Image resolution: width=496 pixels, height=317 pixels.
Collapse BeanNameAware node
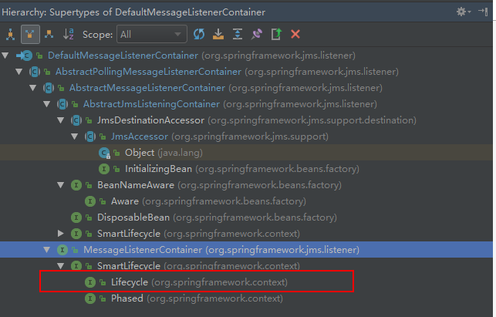click(x=61, y=185)
